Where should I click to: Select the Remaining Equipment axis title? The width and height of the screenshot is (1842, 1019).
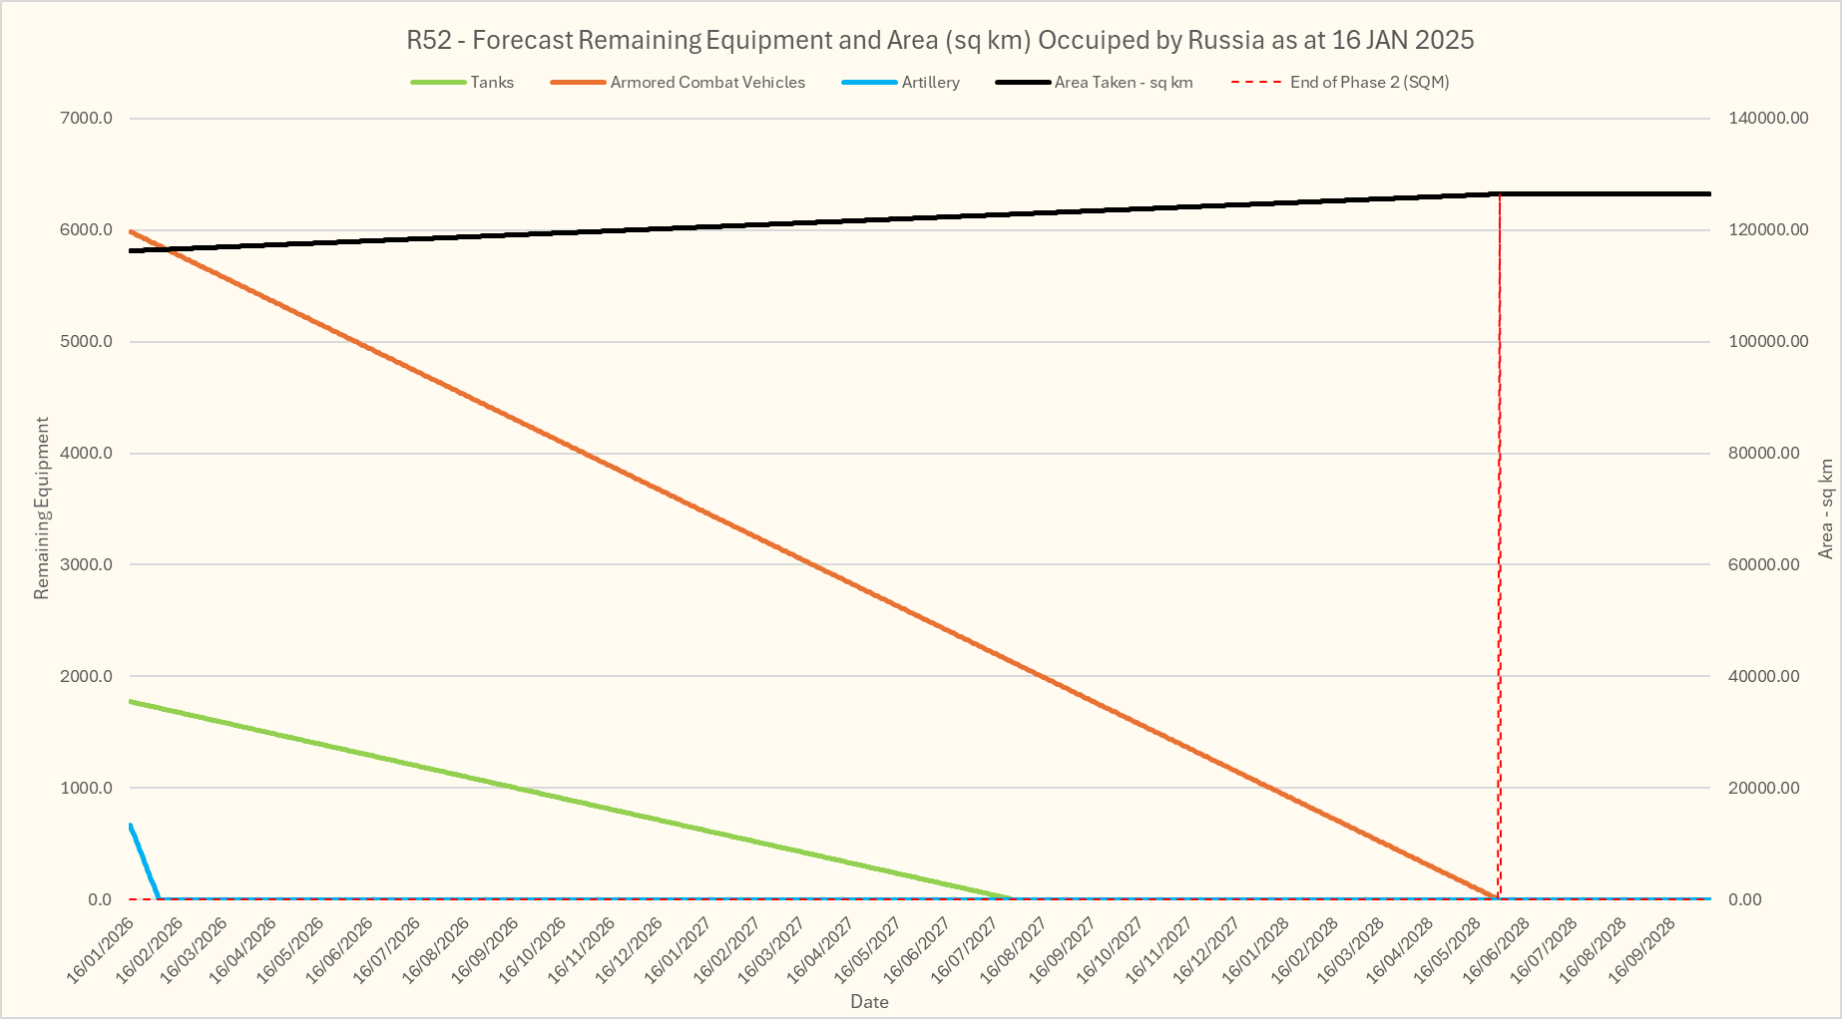[41, 509]
